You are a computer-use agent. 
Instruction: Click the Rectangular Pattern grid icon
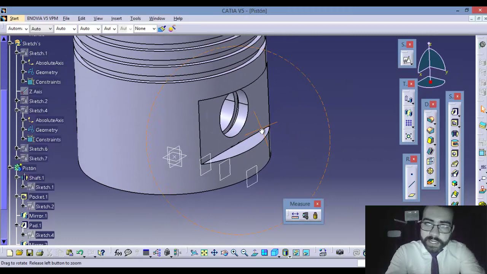tap(409, 123)
